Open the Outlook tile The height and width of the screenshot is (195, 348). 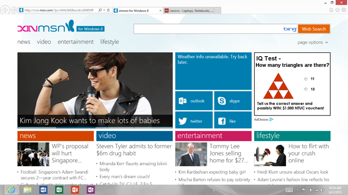194,101
